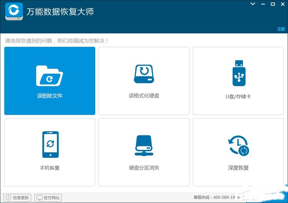Click the formatted hard disk recovery icon
This screenshot has width=288, height=203.
(x=144, y=74)
